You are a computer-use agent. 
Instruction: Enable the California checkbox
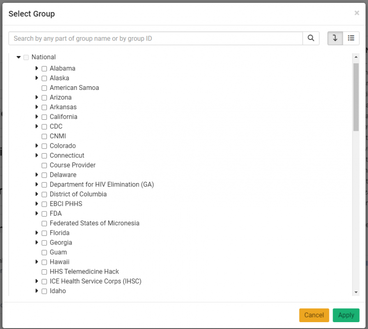44,117
